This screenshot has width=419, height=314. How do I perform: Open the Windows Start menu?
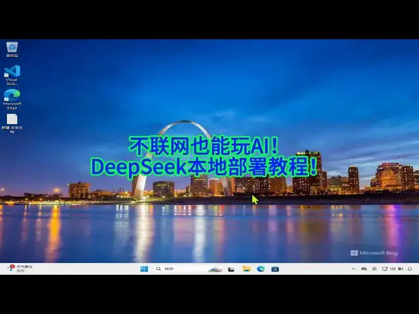tap(144, 269)
